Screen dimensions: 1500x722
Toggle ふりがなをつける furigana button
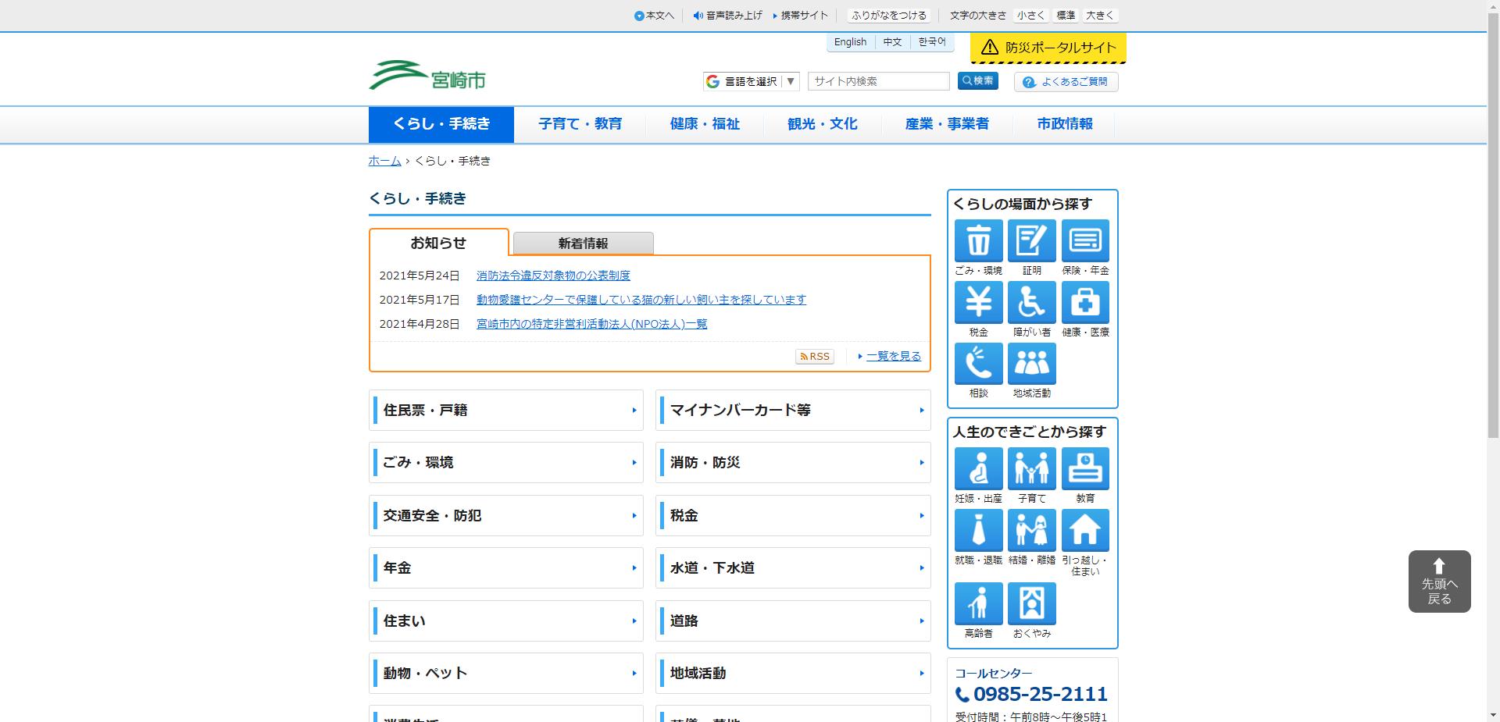click(x=889, y=16)
